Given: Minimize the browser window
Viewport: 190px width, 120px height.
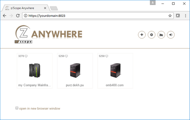Looking at the screenshot, I should point(162,3).
